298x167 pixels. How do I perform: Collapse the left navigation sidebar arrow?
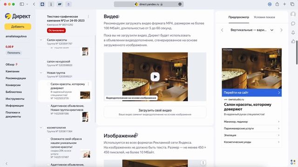[6, 164]
